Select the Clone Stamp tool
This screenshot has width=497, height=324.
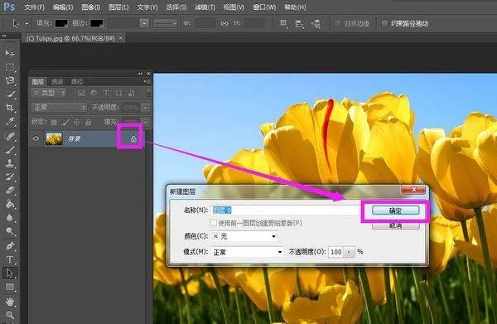[x=10, y=163]
